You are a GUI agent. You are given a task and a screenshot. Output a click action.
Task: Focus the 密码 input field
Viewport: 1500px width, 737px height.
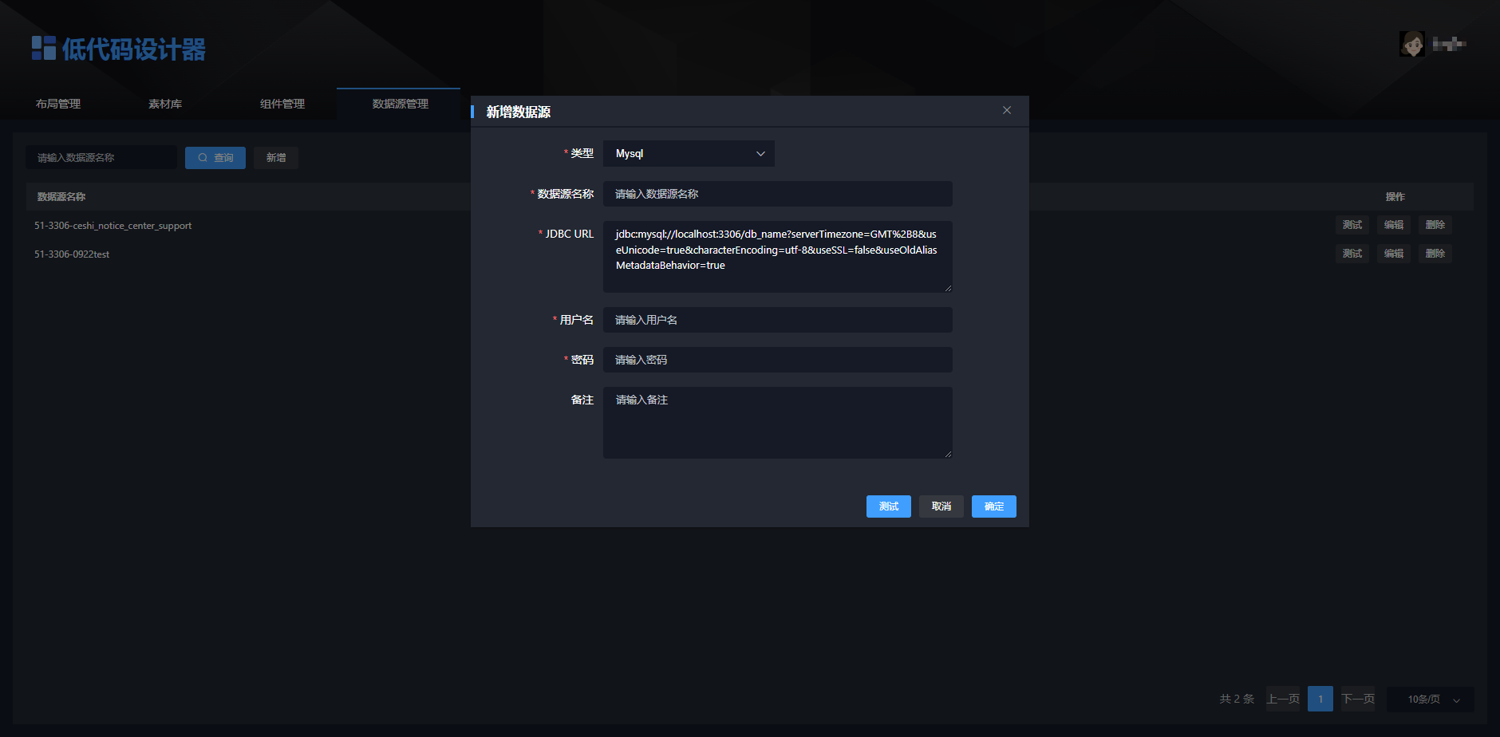point(778,360)
